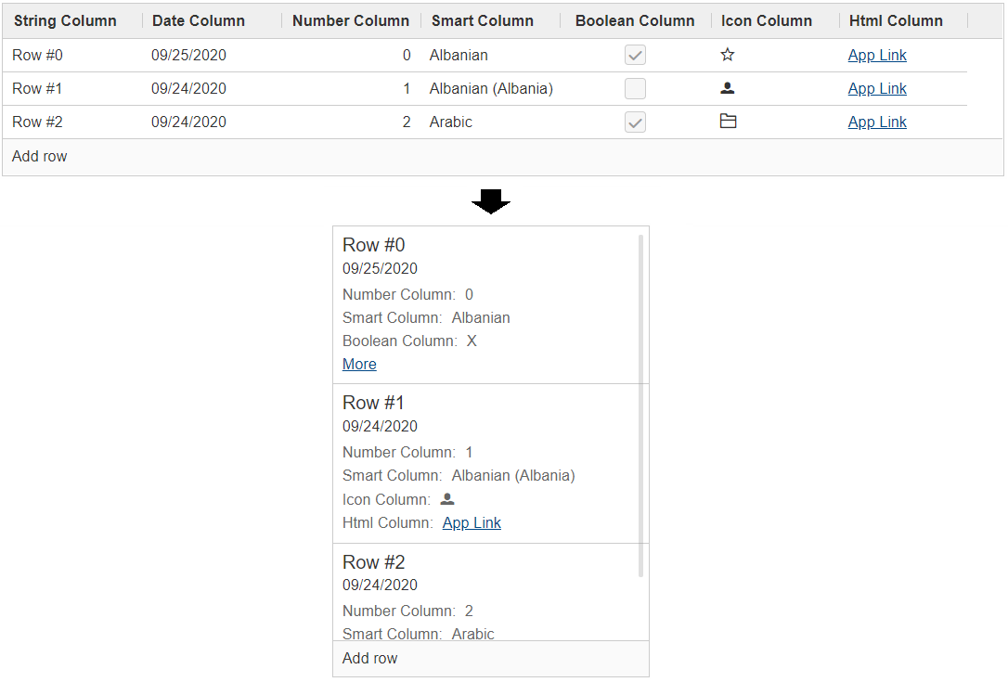Open App Link in the Row #1 card
Screen dimensions: 1008x682
tap(472, 522)
